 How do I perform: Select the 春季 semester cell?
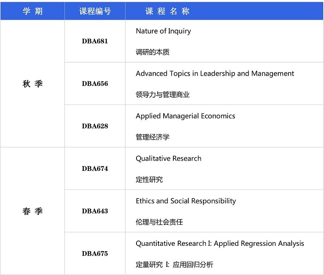tap(33, 211)
